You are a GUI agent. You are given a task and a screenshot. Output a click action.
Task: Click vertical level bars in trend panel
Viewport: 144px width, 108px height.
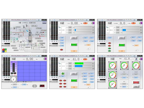pos(14,67)
